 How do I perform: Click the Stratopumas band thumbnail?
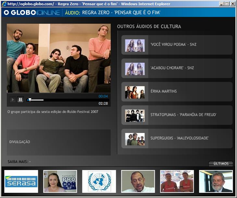click(135, 116)
